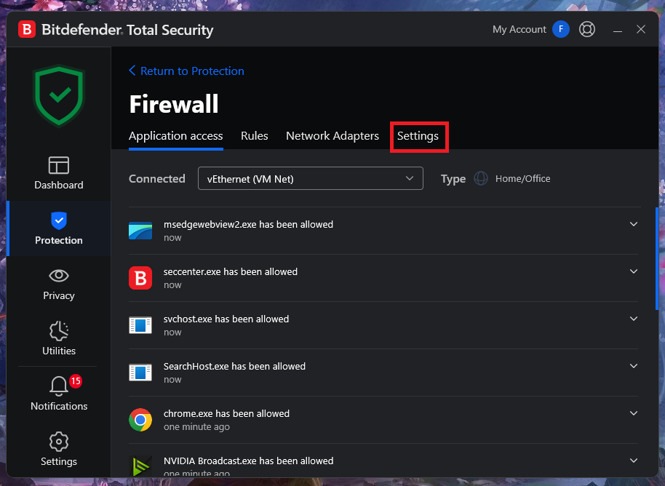665x486 pixels.
Task: Expand the svchost.exe entry chevron
Action: coord(634,319)
